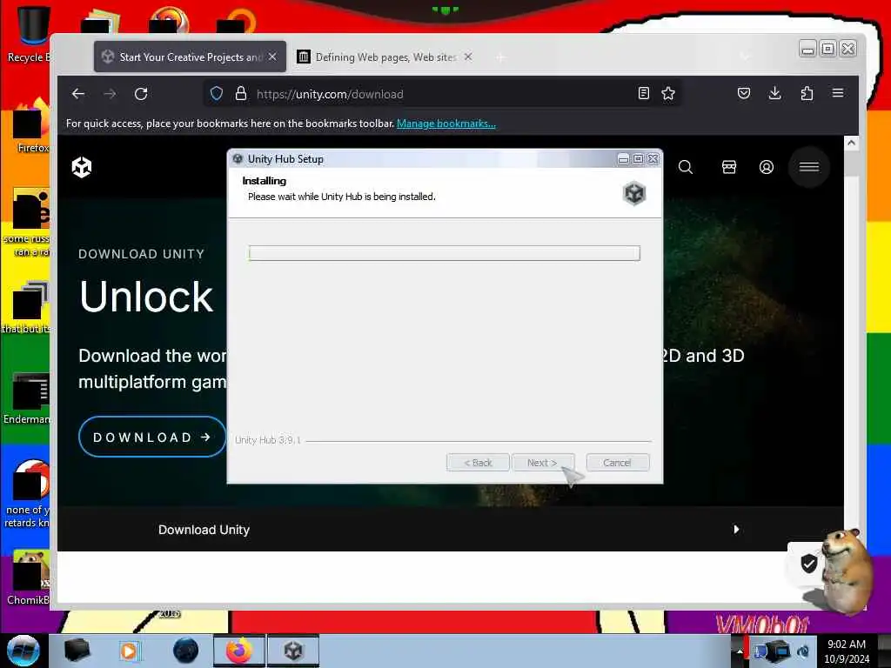Open the Manage bookmarks link
Screen dimensions: 891x668
(x=446, y=124)
